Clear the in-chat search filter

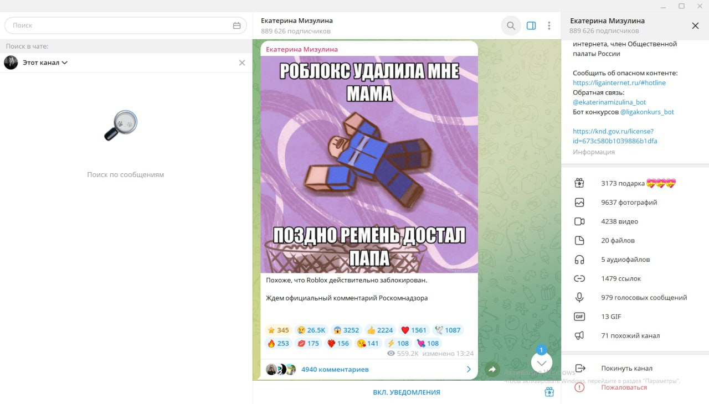(x=242, y=63)
